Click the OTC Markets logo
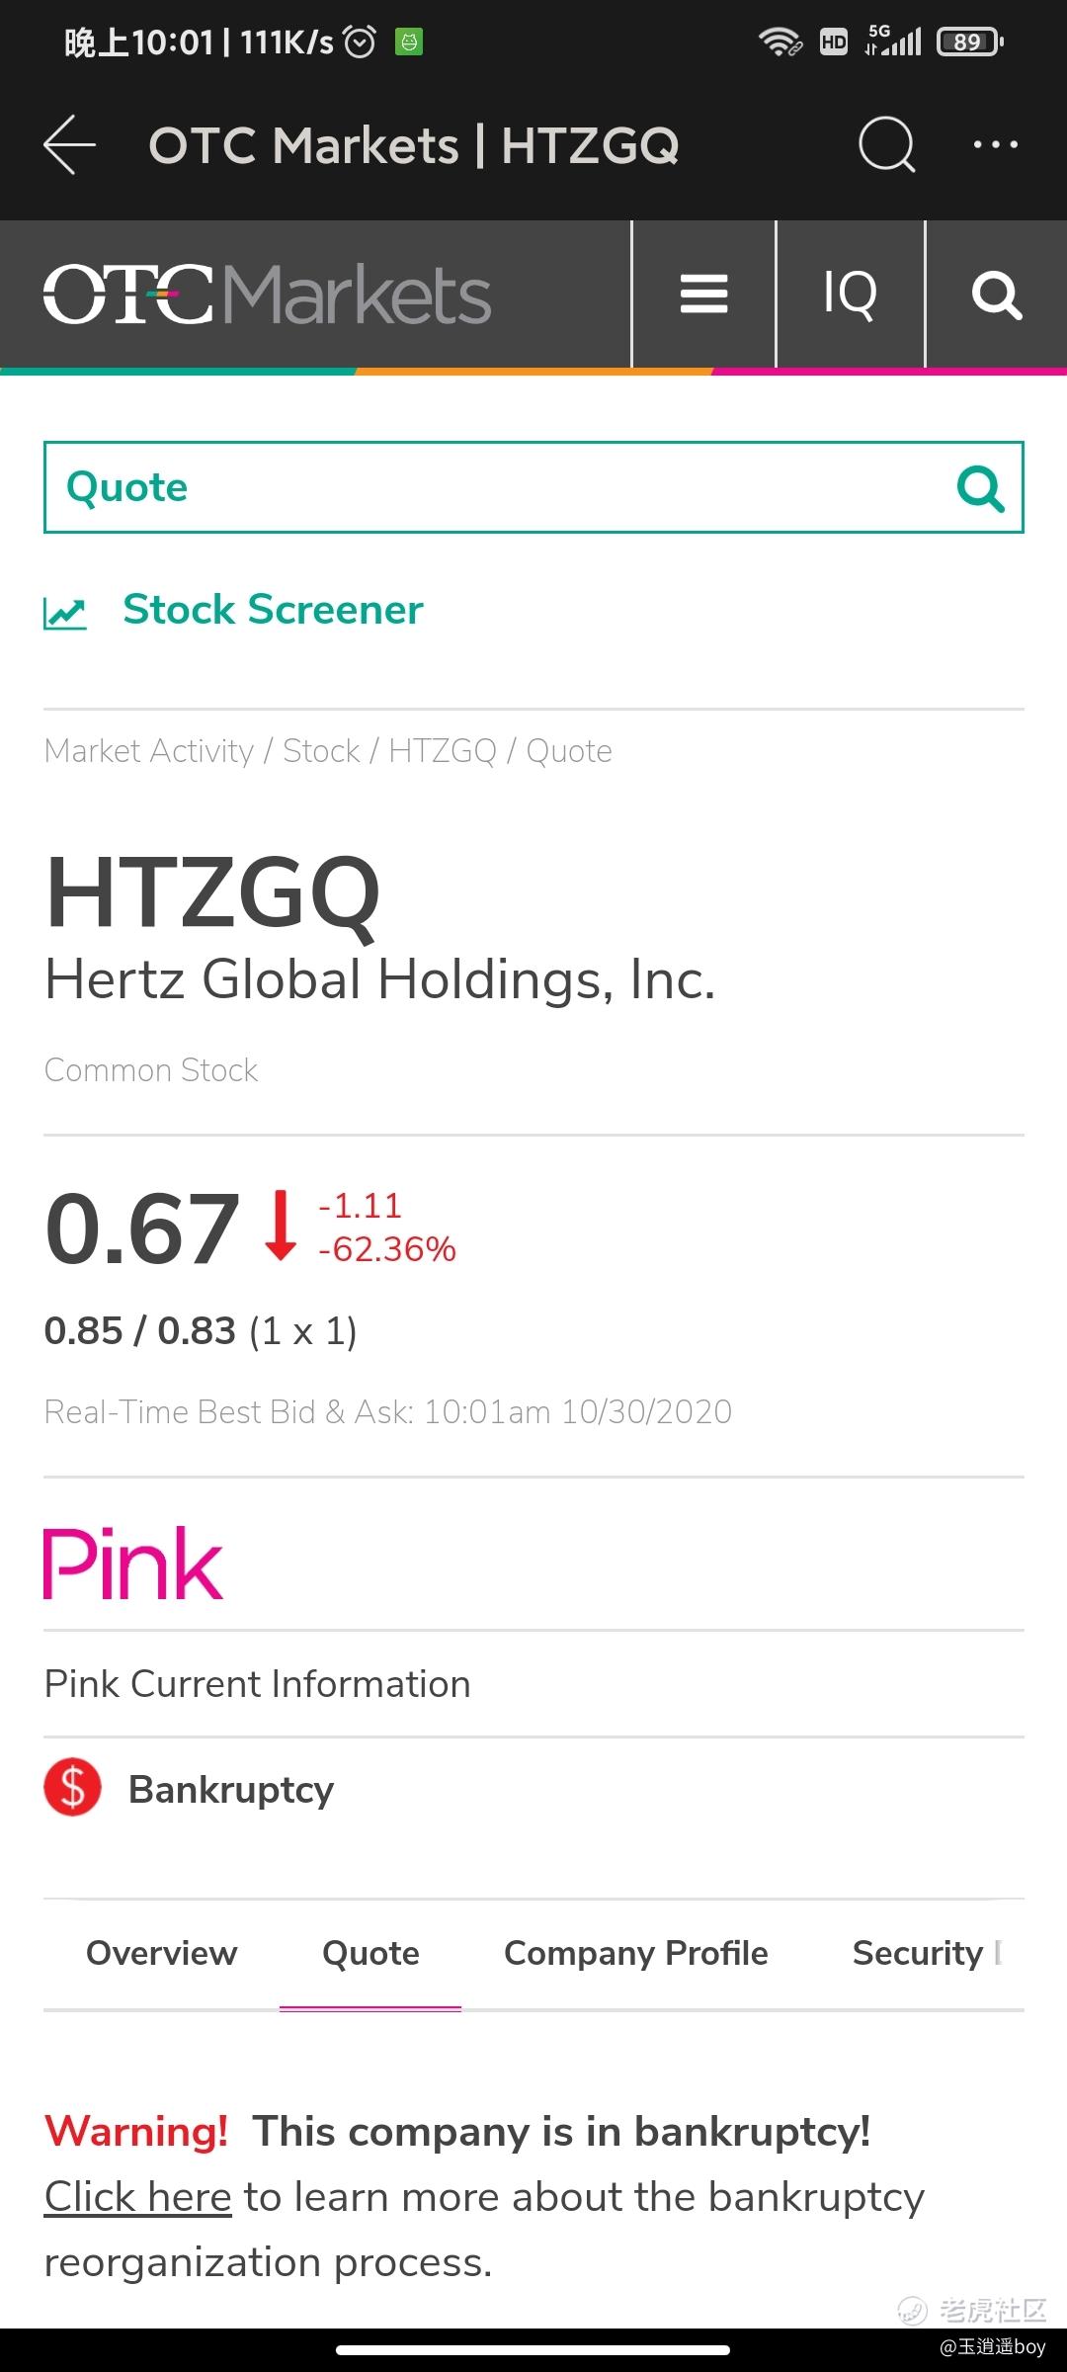This screenshot has height=2372, width=1067. [x=267, y=295]
